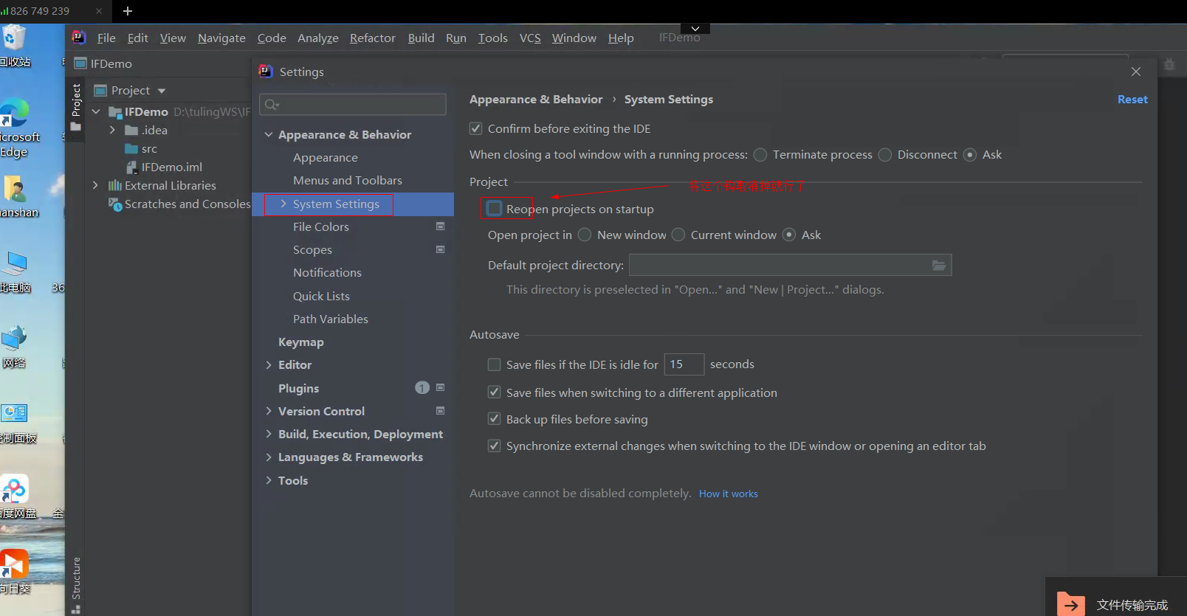Enable Save files if IDE is idle

pyautogui.click(x=495, y=364)
